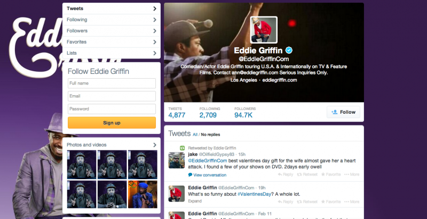
Task: View the 4,877 tweets count
Action: (177, 113)
